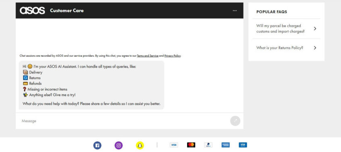The image size is (341, 152).
Task: Click 'What is your Returns Policy?' text
Action: click(280, 48)
